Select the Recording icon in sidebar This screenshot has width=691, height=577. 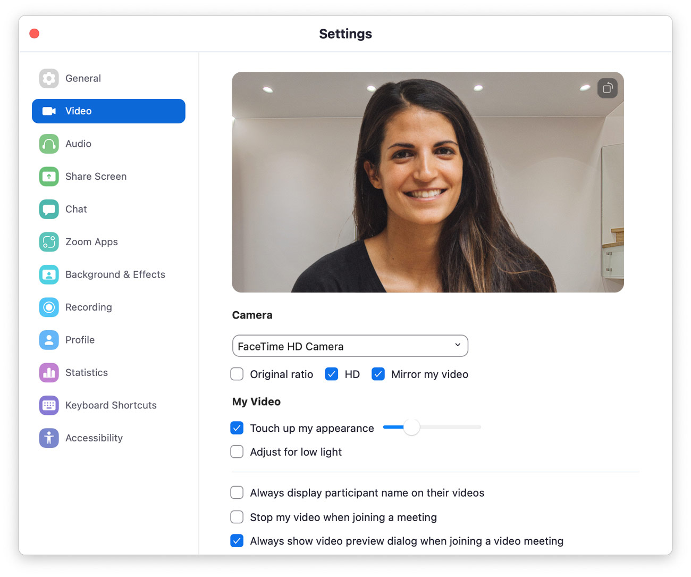pyautogui.click(x=49, y=307)
